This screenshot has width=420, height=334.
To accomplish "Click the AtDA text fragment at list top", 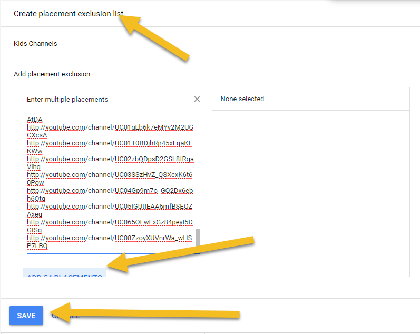I will [x=34, y=120].
